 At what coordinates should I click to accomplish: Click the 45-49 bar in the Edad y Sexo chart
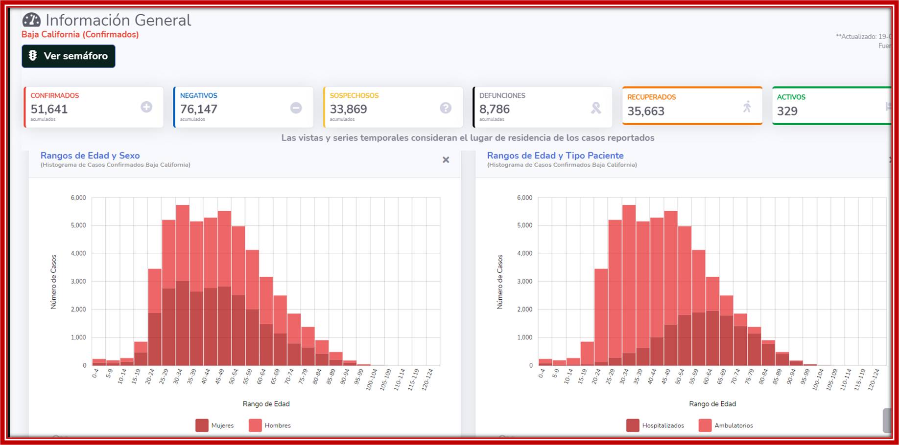coord(224,288)
